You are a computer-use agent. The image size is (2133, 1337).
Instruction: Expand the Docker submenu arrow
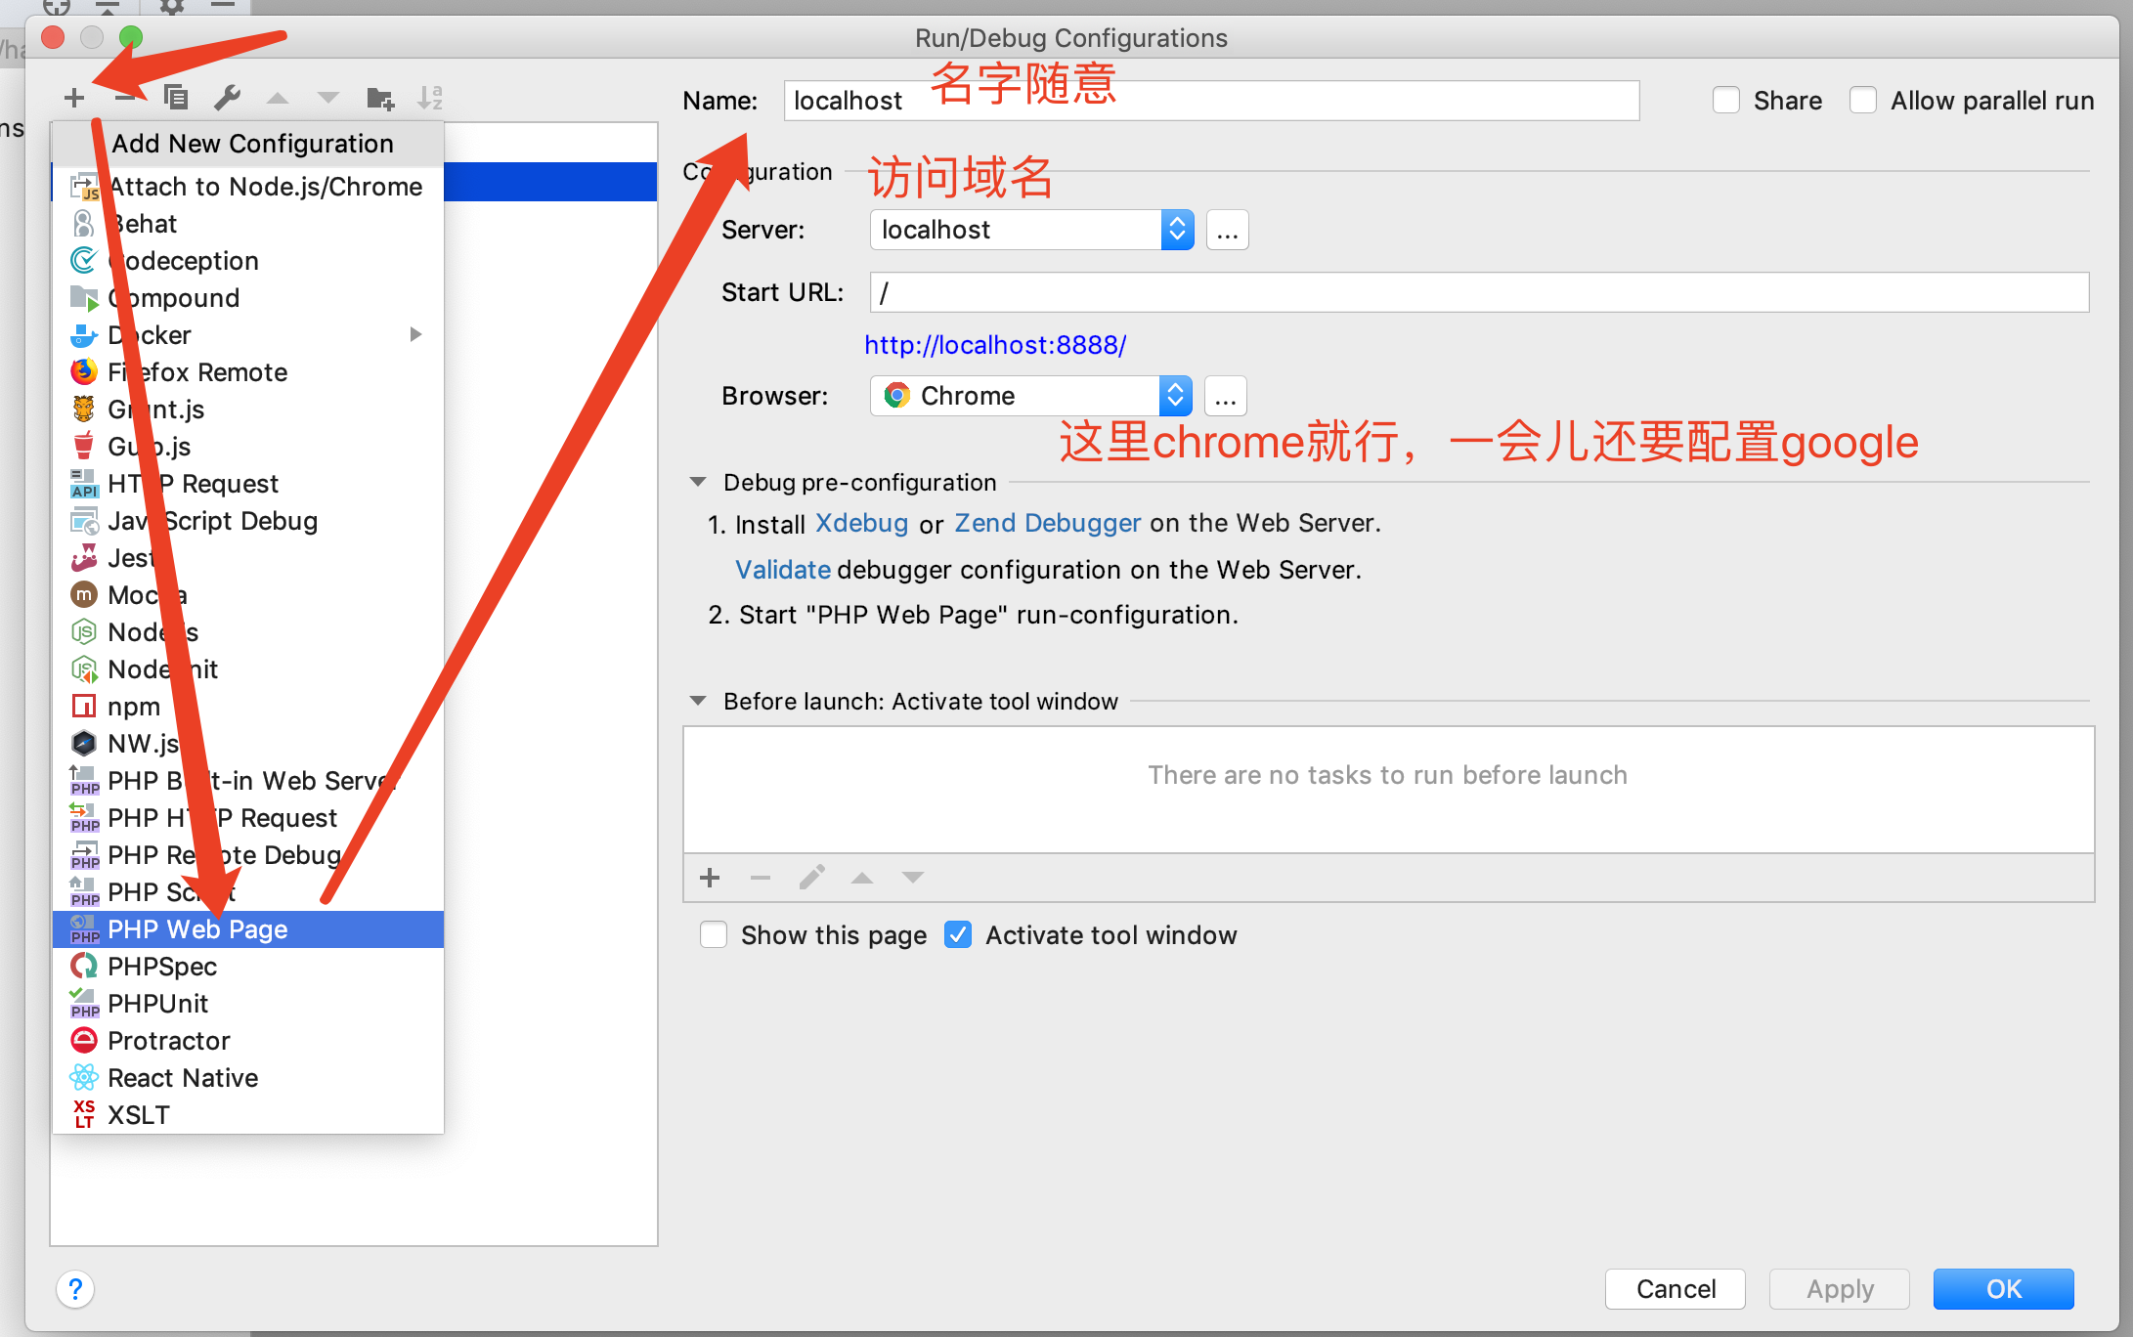point(416,335)
